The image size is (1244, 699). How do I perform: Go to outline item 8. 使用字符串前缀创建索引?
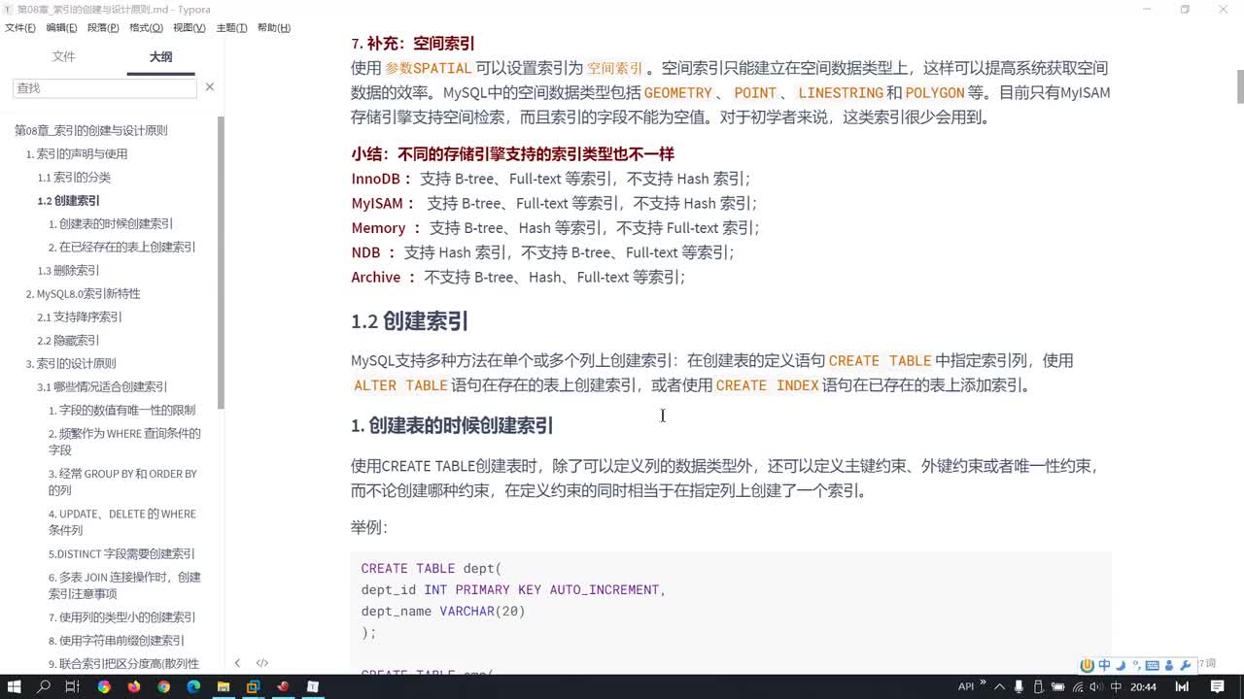(x=117, y=640)
